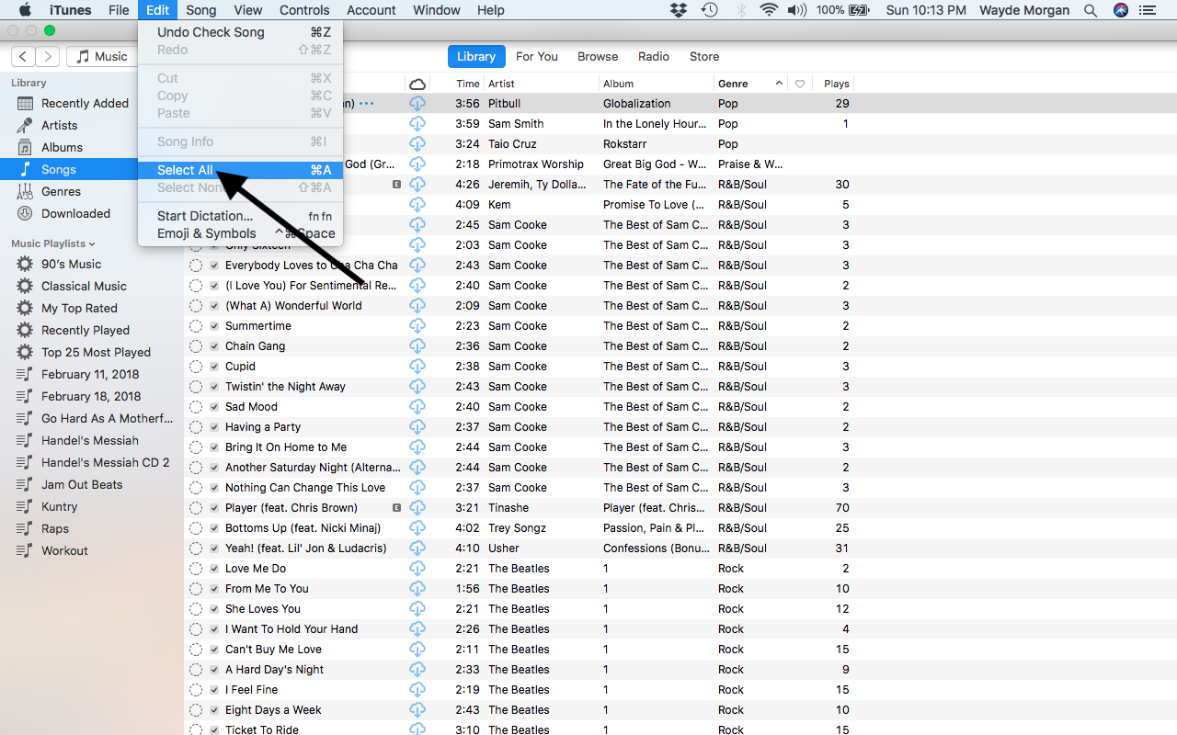Sort by the Time column header
Screen dimensions: 1177x735
[457, 84]
